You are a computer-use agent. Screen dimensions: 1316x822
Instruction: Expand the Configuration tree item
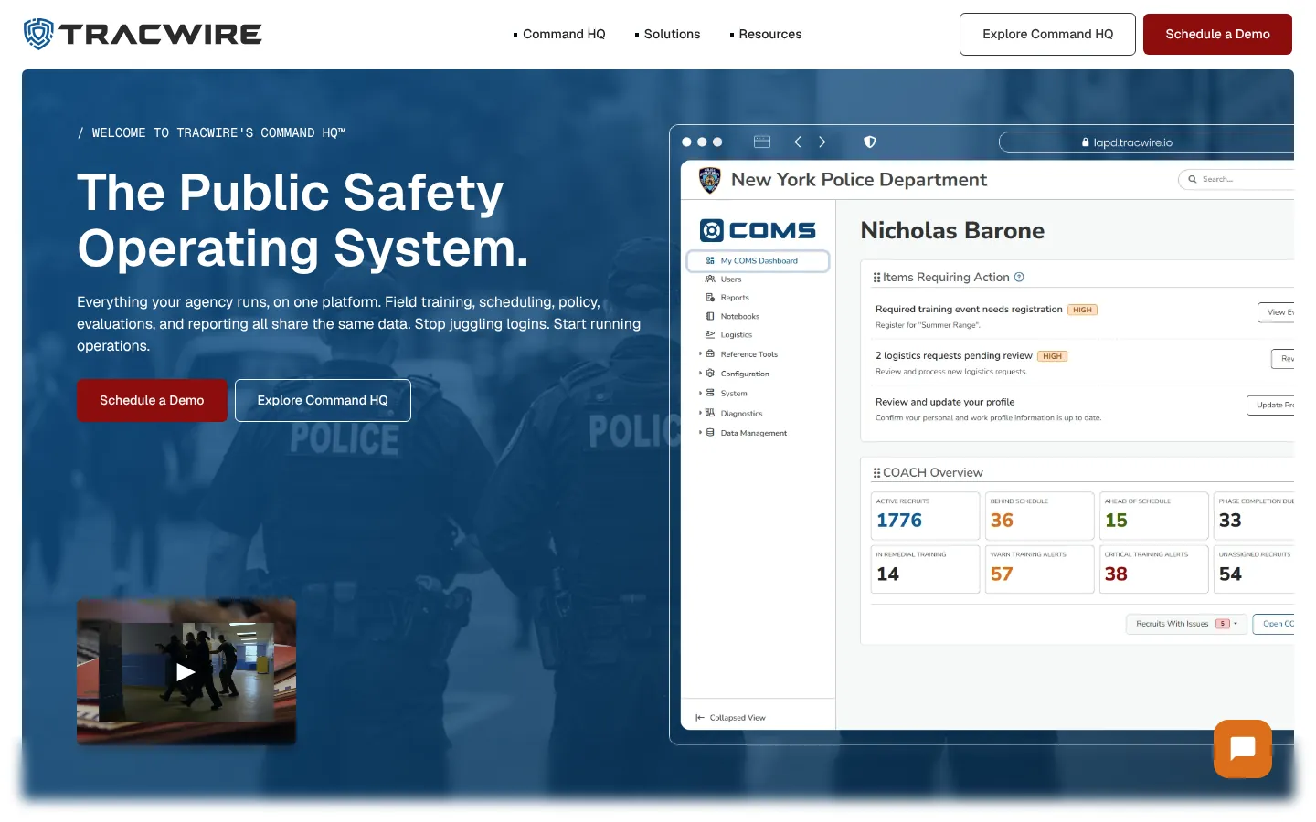700,373
